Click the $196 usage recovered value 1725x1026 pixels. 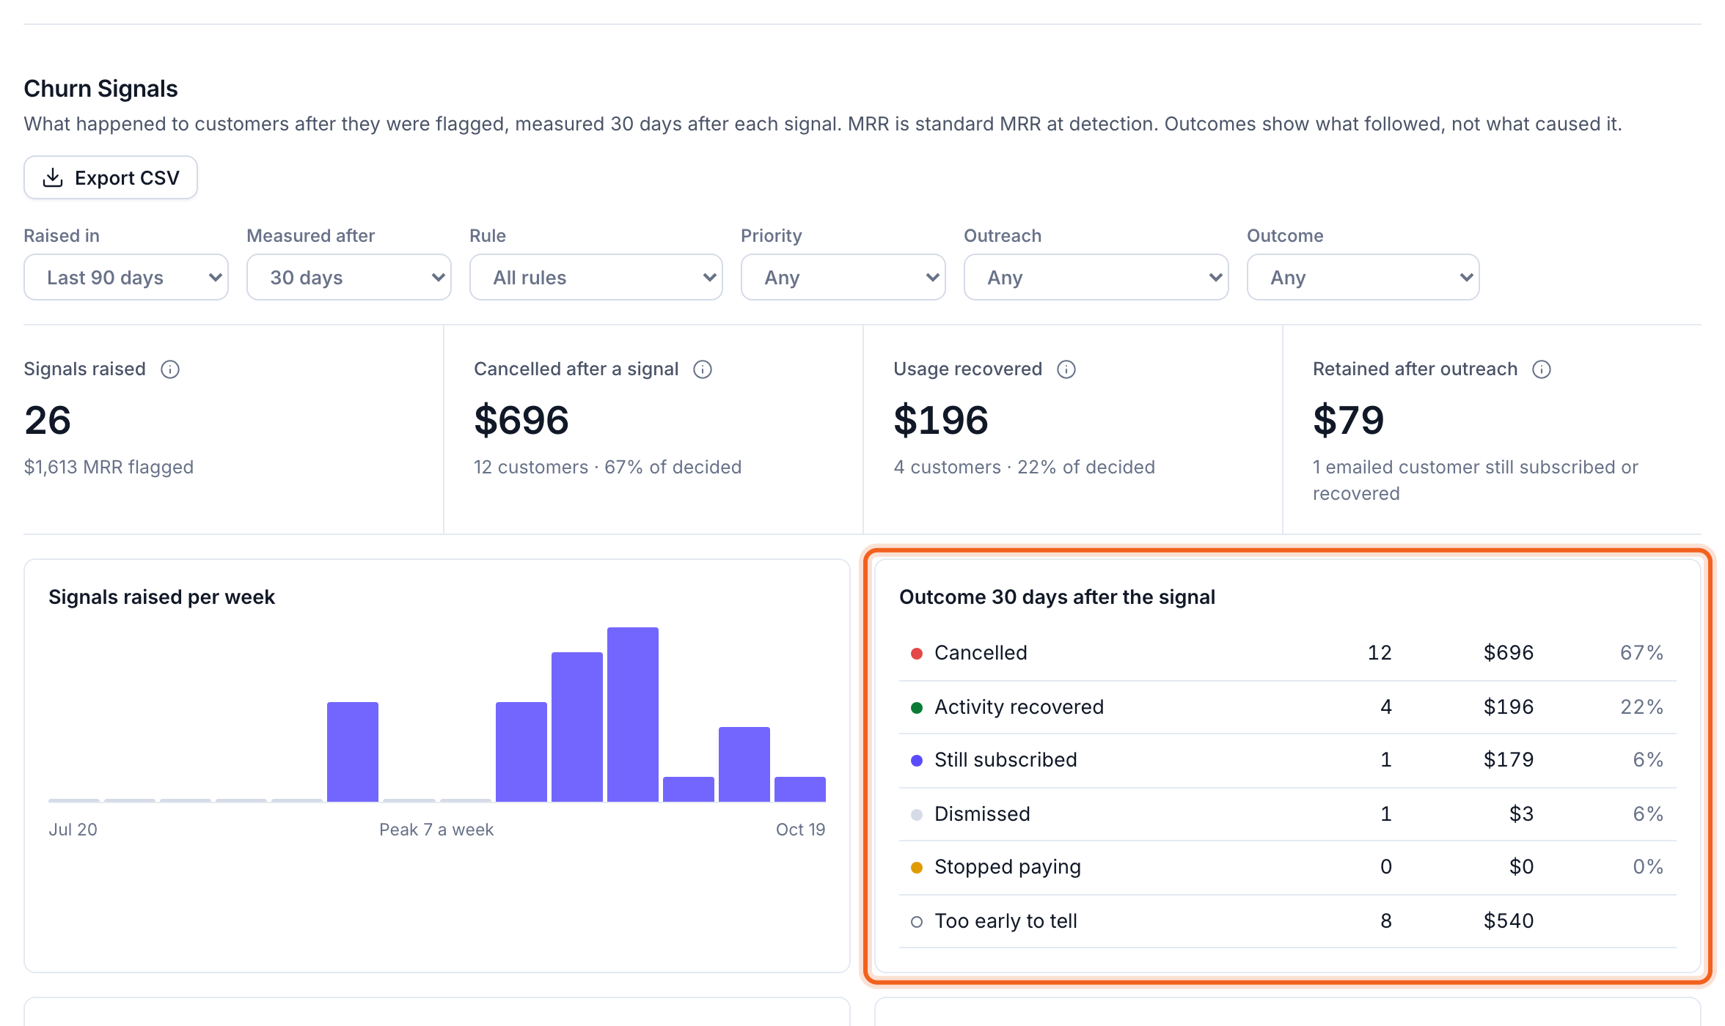941,420
